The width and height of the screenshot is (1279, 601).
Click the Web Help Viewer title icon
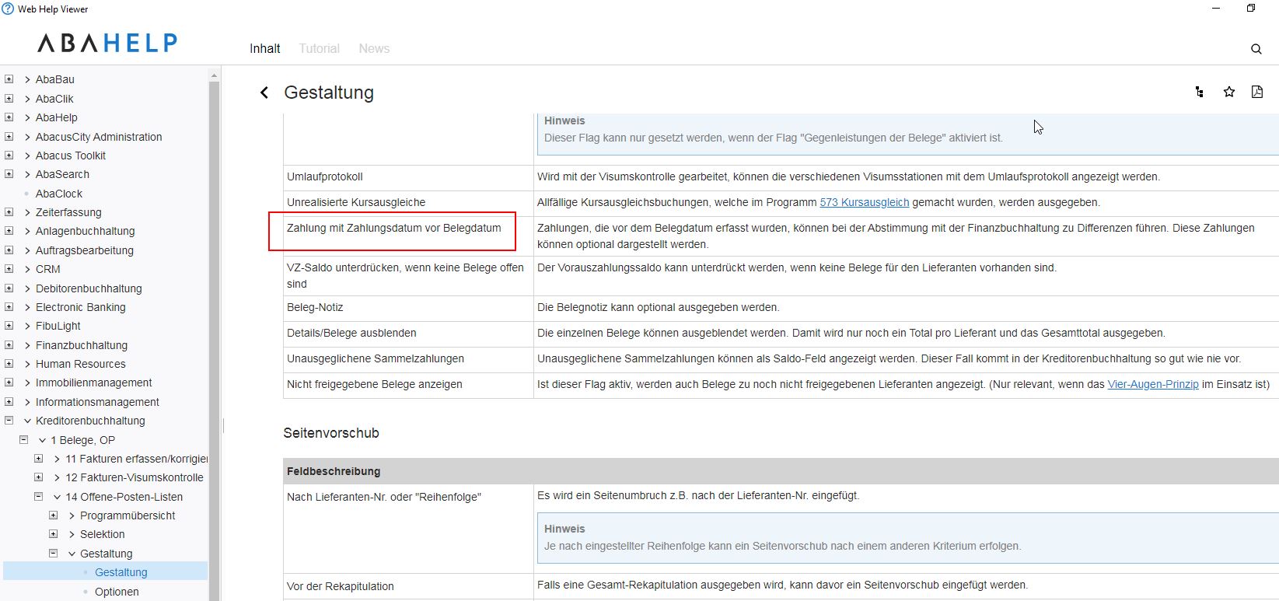[x=8, y=9]
